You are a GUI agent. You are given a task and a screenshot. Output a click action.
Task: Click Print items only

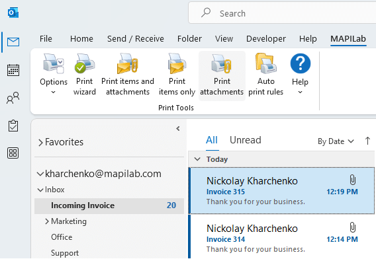click(x=177, y=75)
